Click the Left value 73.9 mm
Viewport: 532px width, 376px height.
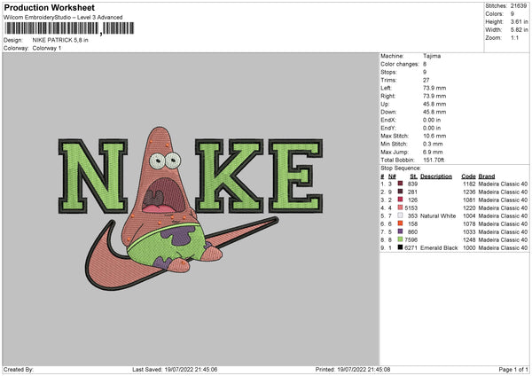(x=434, y=88)
